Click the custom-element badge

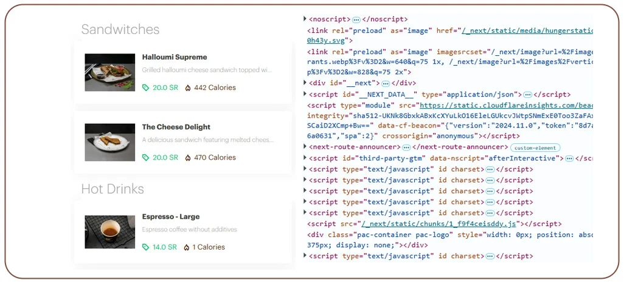[535, 148]
